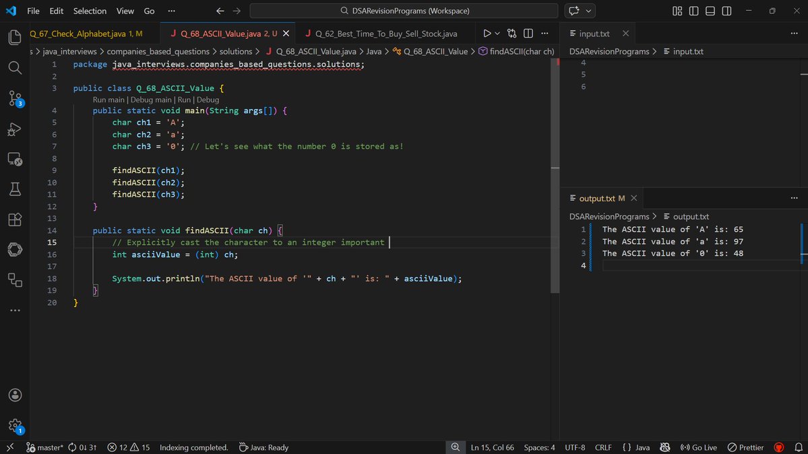Open the View menu

coord(125,11)
